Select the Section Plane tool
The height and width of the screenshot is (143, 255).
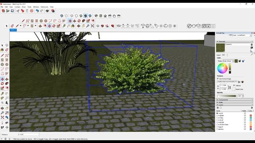click(7, 128)
